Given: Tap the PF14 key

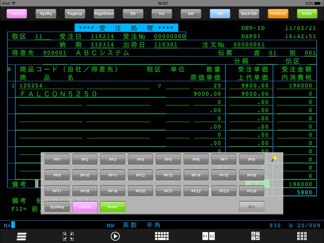Looking at the screenshot, I should (x=196, y=176).
